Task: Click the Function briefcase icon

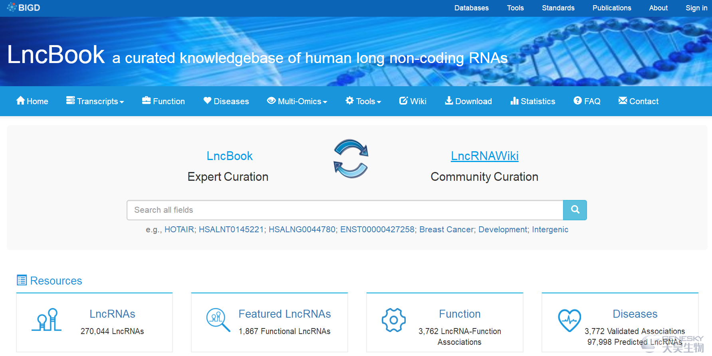Action: 147,101
